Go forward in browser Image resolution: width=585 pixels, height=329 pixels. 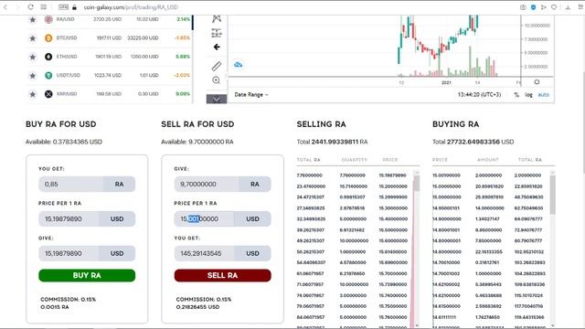[x=17, y=7]
